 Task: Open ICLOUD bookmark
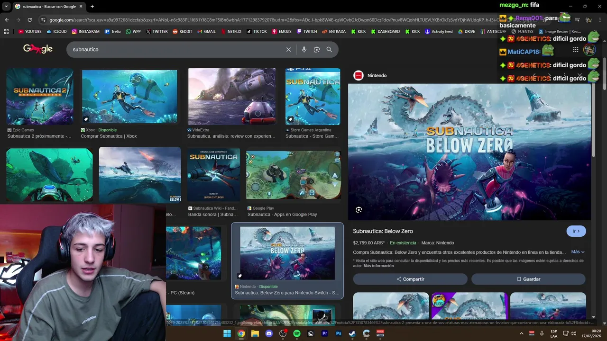[x=57, y=32]
